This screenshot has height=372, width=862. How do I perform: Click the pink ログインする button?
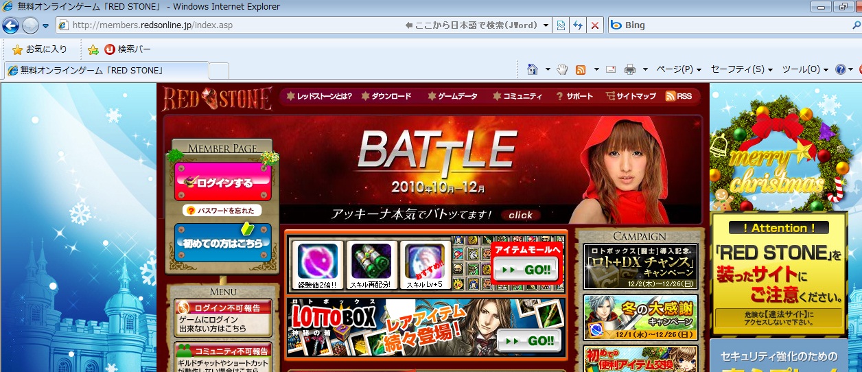tap(223, 183)
